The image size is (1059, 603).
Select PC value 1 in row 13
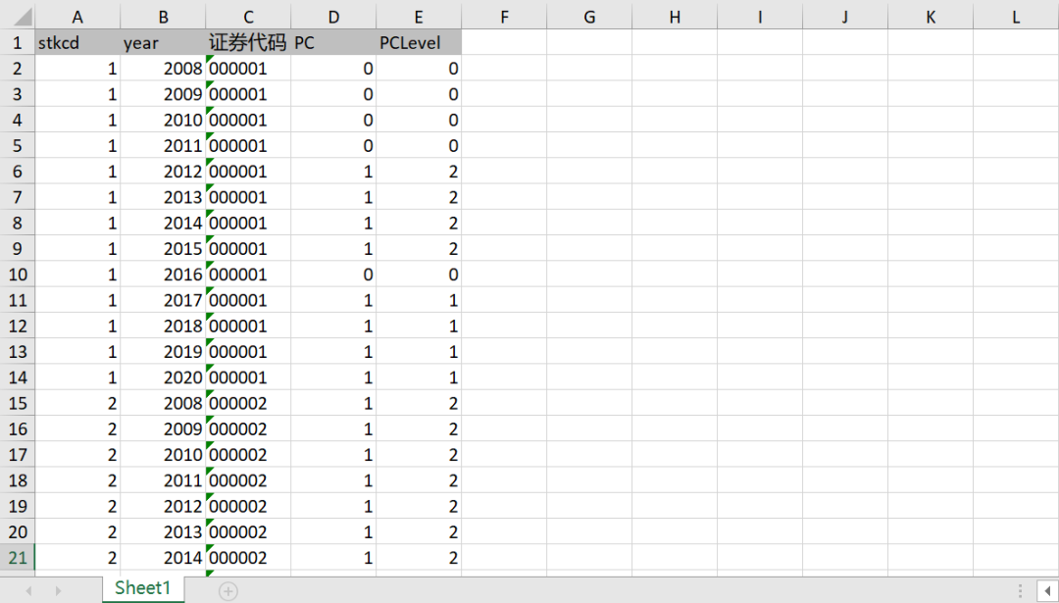(333, 352)
